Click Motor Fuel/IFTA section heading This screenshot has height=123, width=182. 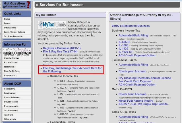point(122,89)
